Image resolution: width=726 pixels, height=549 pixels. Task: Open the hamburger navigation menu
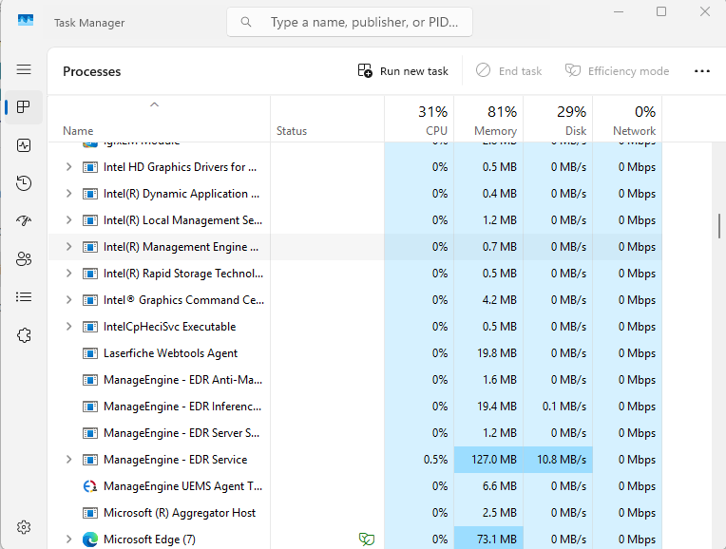point(24,70)
